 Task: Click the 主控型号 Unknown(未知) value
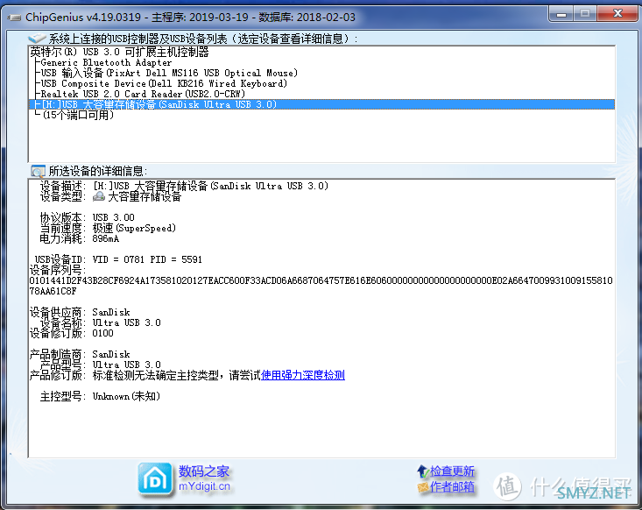126,396
